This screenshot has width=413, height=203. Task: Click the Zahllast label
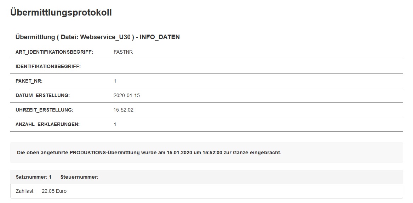tap(25, 191)
